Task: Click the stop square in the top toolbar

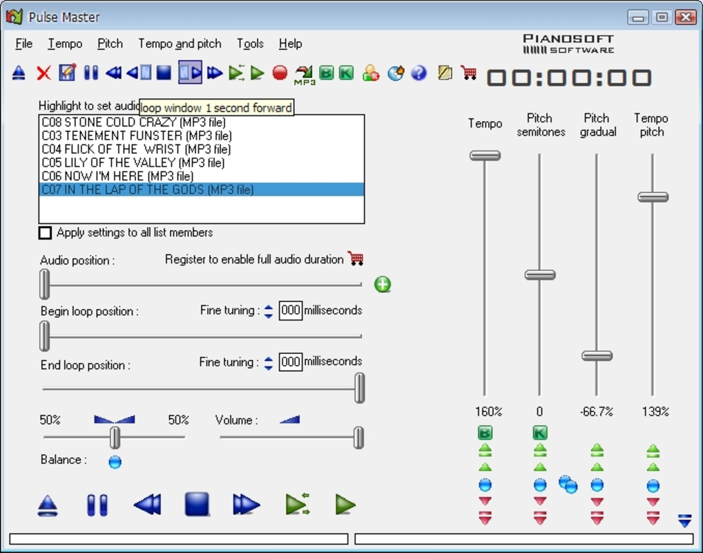Action: coord(164,73)
